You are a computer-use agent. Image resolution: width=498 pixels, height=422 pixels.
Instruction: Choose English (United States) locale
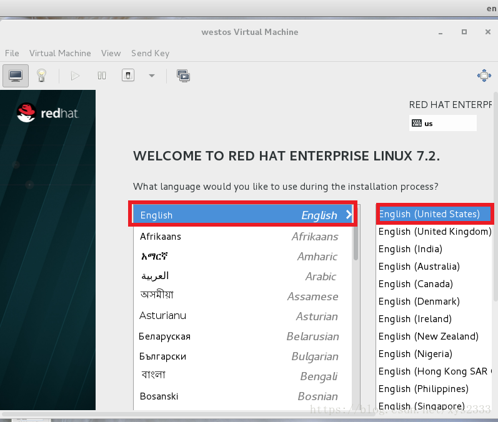(x=434, y=214)
